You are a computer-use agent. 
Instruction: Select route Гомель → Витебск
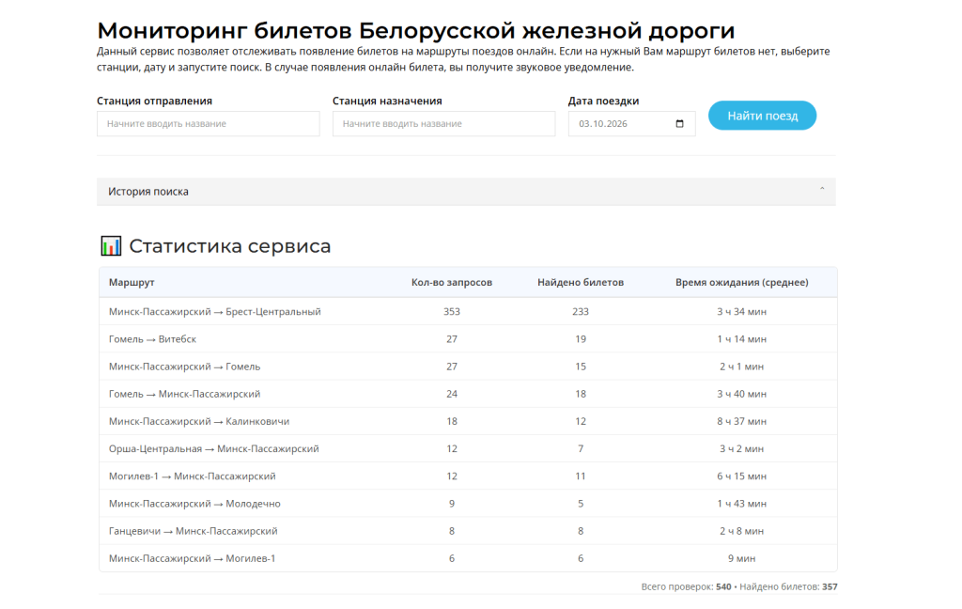point(152,339)
